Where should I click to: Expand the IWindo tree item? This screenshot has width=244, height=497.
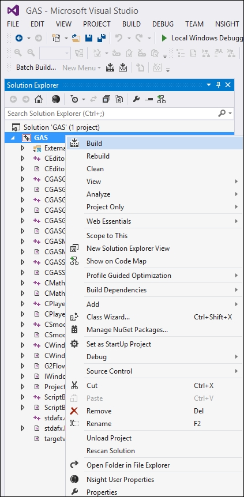tap(22, 376)
